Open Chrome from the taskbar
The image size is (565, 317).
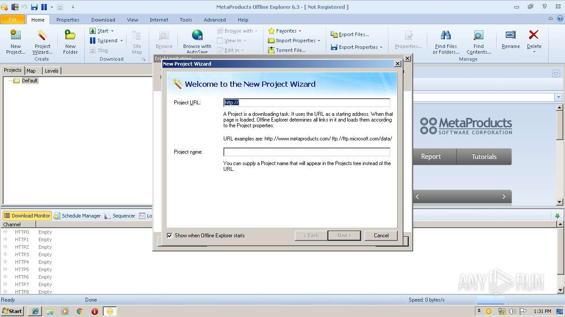click(x=80, y=311)
